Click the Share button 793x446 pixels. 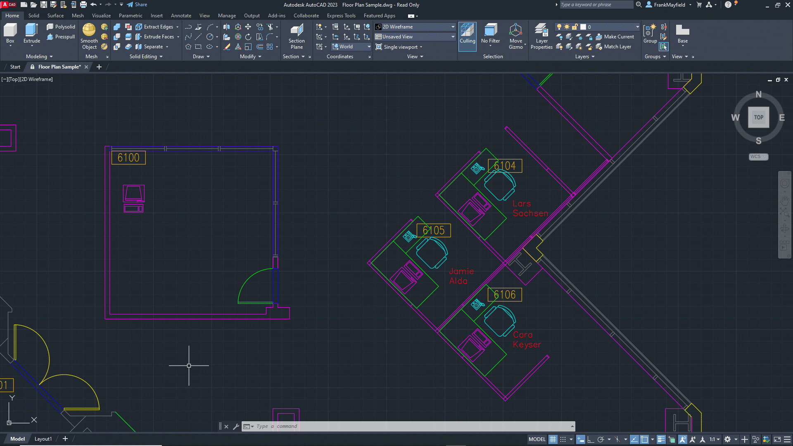[137, 5]
